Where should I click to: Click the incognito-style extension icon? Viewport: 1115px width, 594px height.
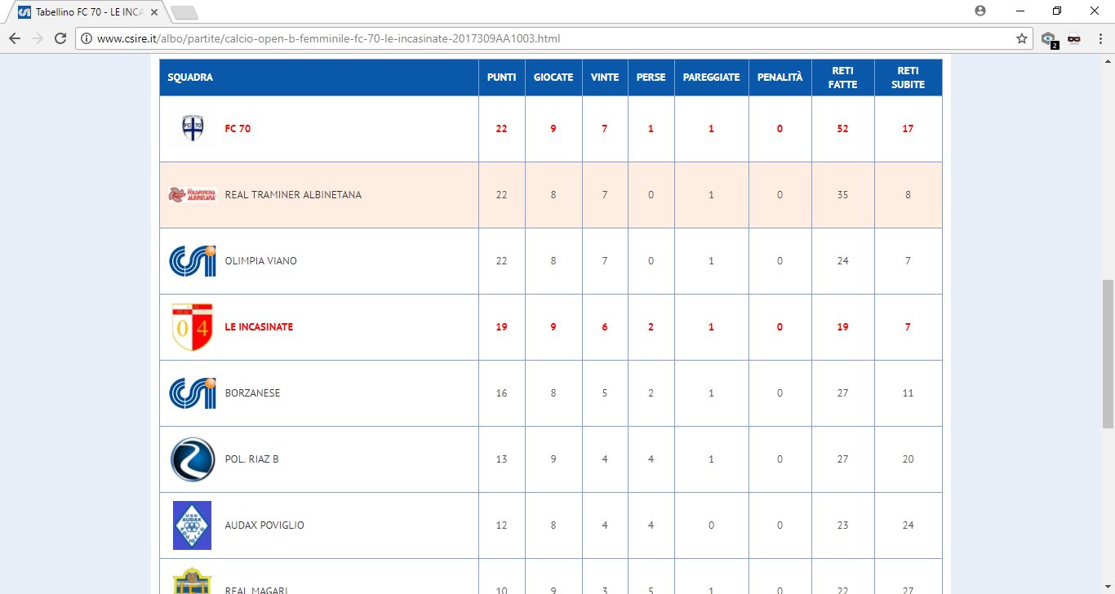click(1073, 38)
